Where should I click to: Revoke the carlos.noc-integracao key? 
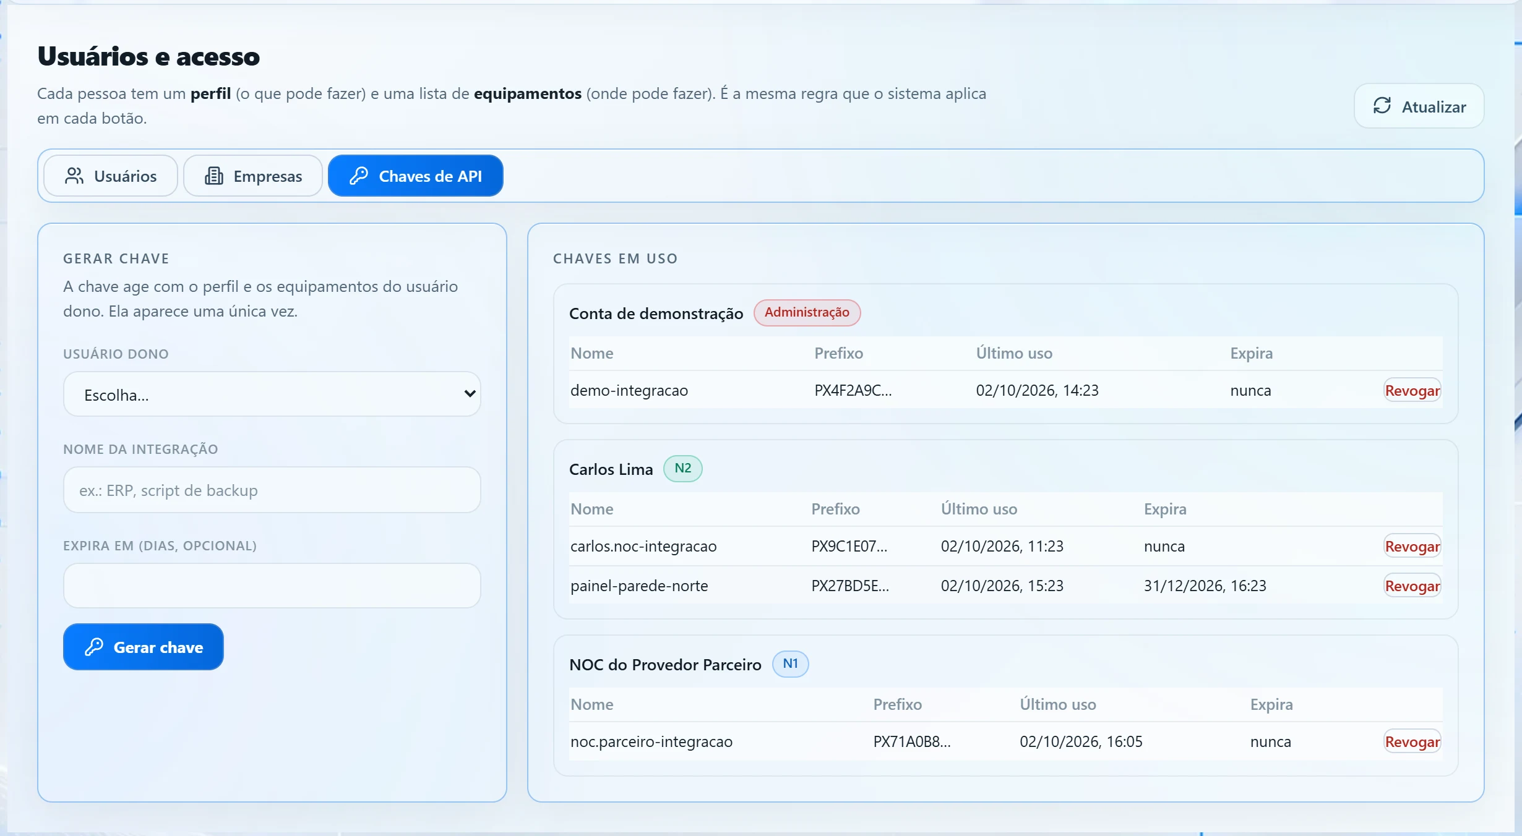pos(1412,546)
